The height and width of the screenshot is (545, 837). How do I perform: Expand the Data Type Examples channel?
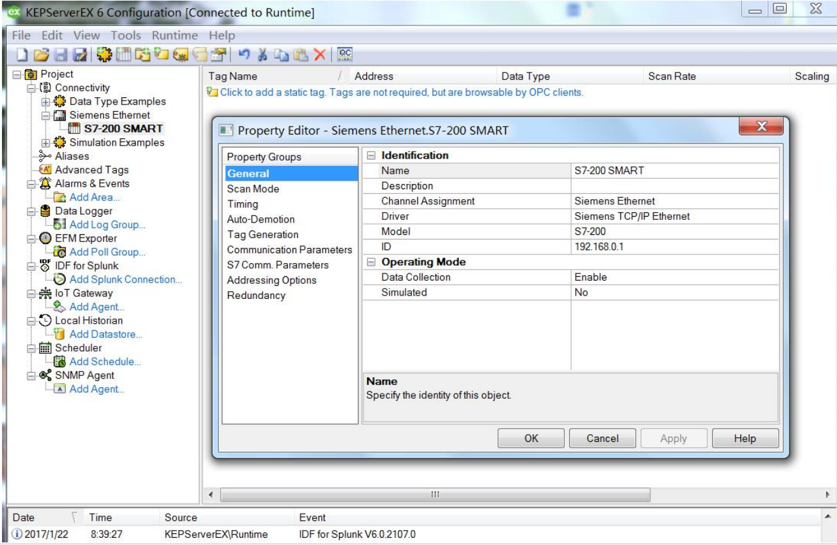click(x=46, y=101)
